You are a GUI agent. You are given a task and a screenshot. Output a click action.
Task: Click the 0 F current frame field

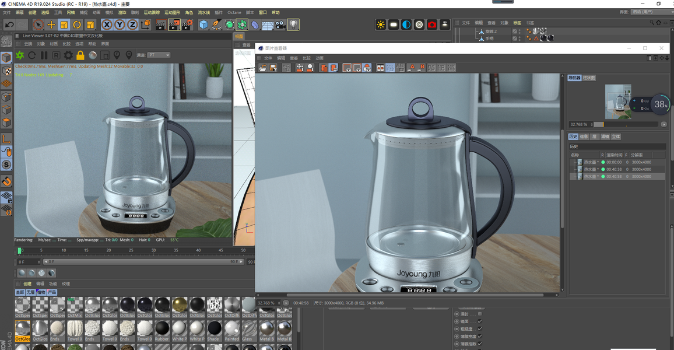(29, 261)
